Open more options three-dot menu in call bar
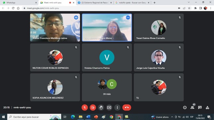The height and width of the screenshot is (120, 214). [117, 107]
